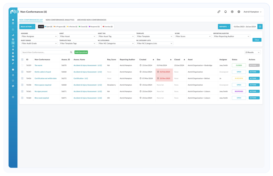The image size is (273, 176).
Task: Toggle the Overdue (2) status filter
Action: [108, 27]
